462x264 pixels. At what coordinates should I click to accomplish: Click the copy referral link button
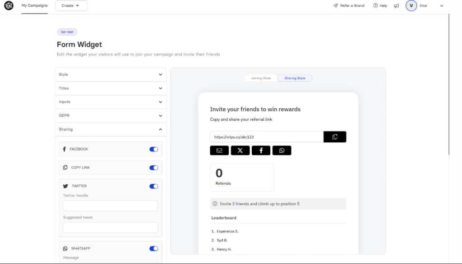click(x=335, y=137)
